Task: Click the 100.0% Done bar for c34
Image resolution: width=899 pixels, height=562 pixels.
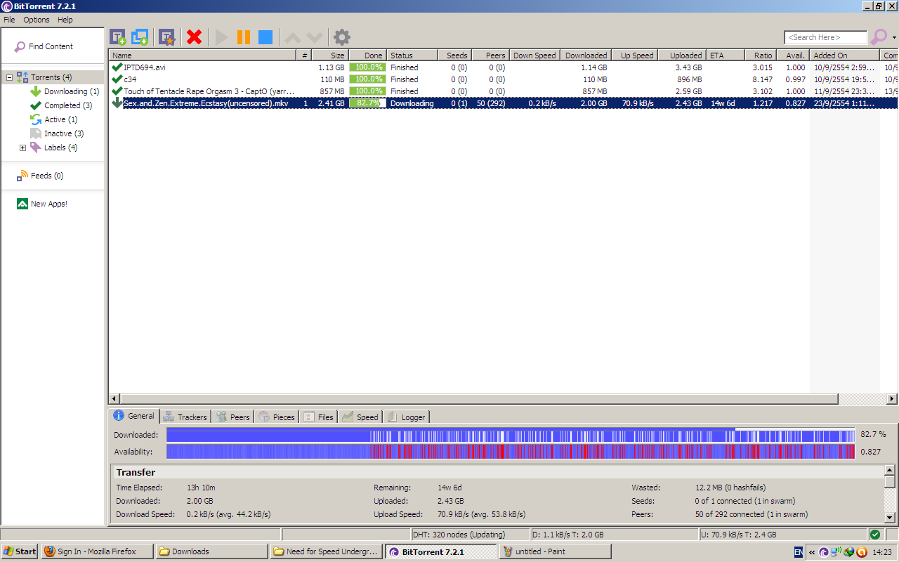Action: 367,79
